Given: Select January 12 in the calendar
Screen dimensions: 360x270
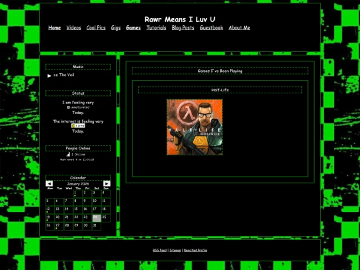Looking at the screenshot, I should [50, 210].
